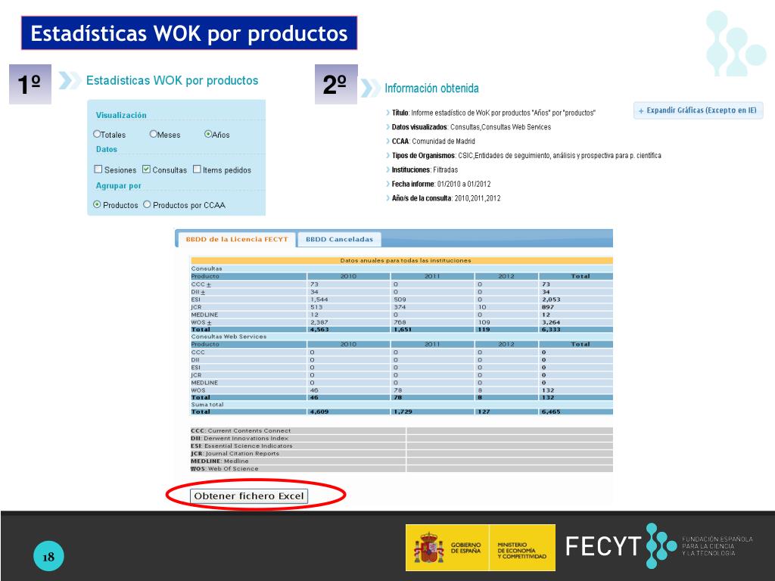The height and width of the screenshot is (581, 775).
Task: Click the Expandir Gráficas (Excepto en IE) button
Action: tap(698, 110)
